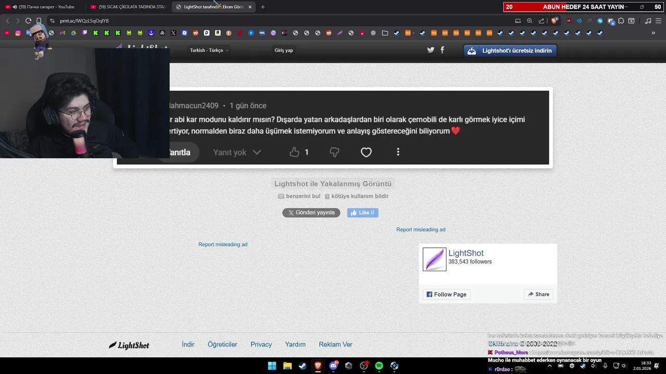The height and width of the screenshot is (374, 666).
Task: Click the share page icon in the address bar
Action: pyautogui.click(x=542, y=21)
